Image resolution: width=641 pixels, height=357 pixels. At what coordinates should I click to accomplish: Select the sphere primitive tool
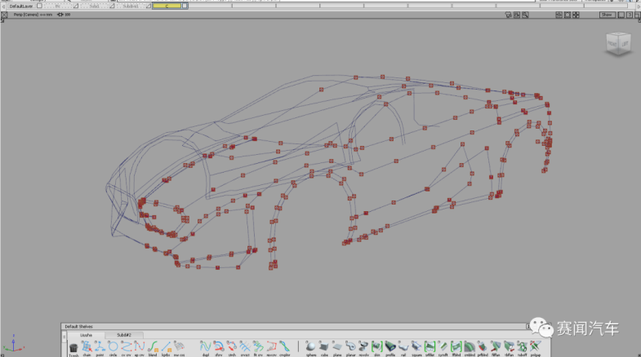tap(311, 347)
